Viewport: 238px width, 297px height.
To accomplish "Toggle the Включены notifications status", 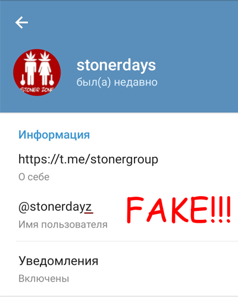I will pos(43,279).
